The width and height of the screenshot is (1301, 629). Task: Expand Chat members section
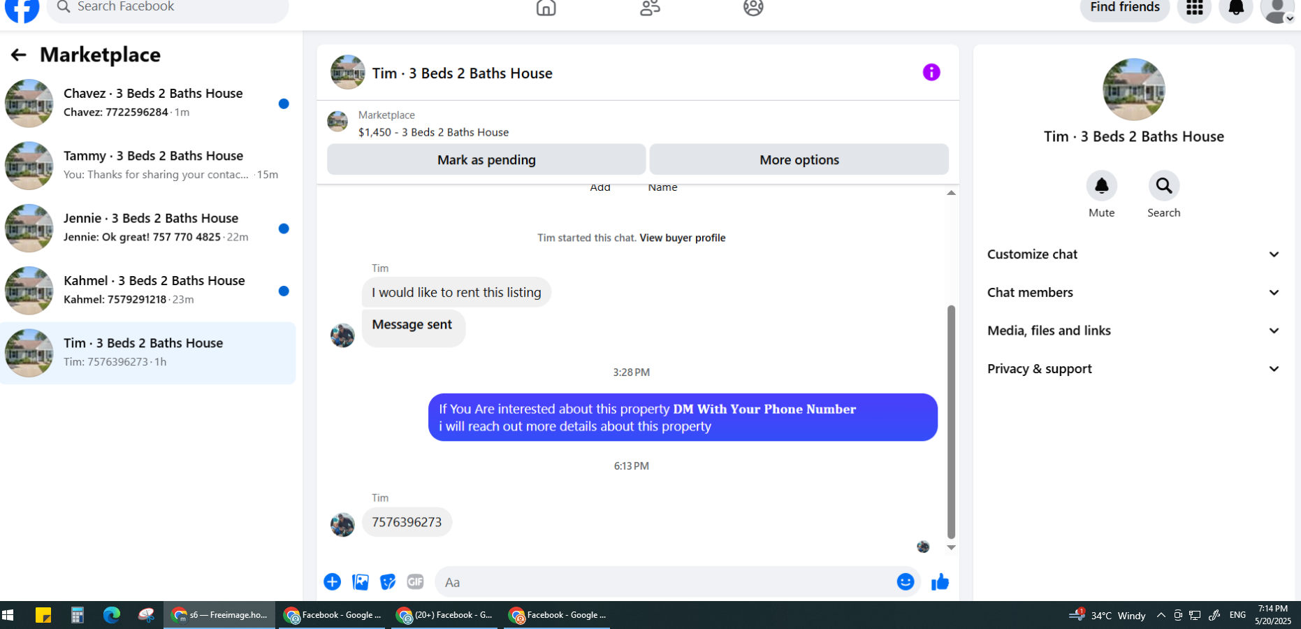pos(1133,293)
